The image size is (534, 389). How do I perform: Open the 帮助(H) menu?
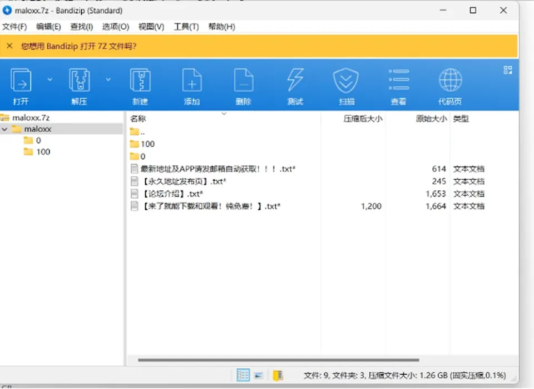(x=222, y=27)
